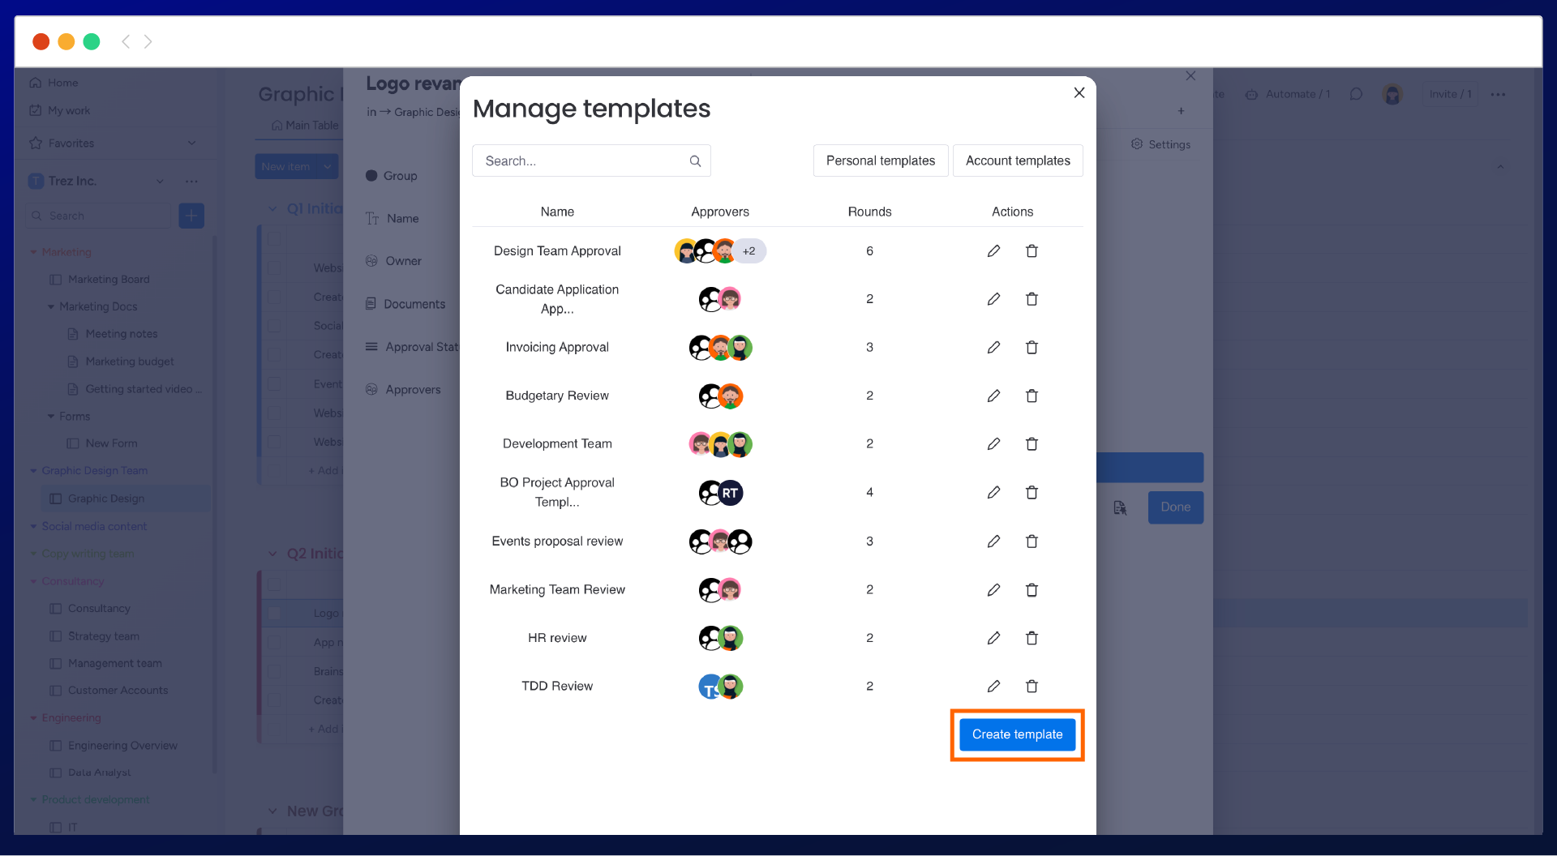Screen dimensions: 1557x856
Task: Open the New item dropdown arrow
Action: pyautogui.click(x=327, y=166)
